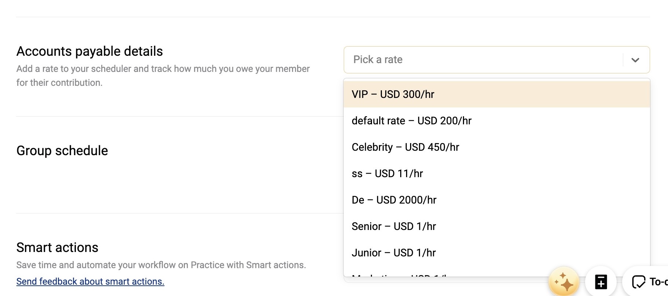Select Senior – USD 1/hr rate
The image size is (668, 296).
[x=497, y=226]
